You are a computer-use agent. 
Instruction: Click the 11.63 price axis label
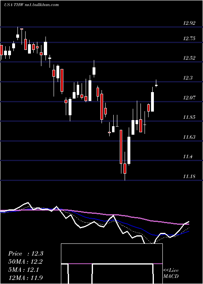click(190, 137)
